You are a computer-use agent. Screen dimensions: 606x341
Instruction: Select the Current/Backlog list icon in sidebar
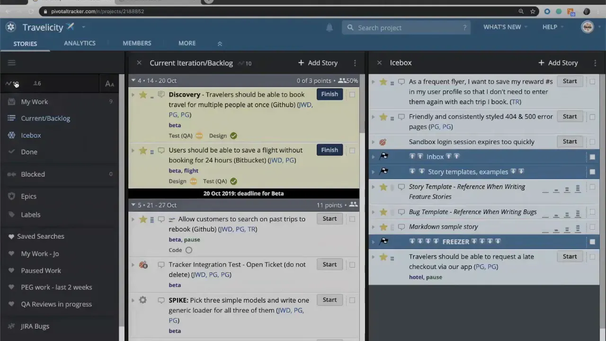click(x=11, y=118)
